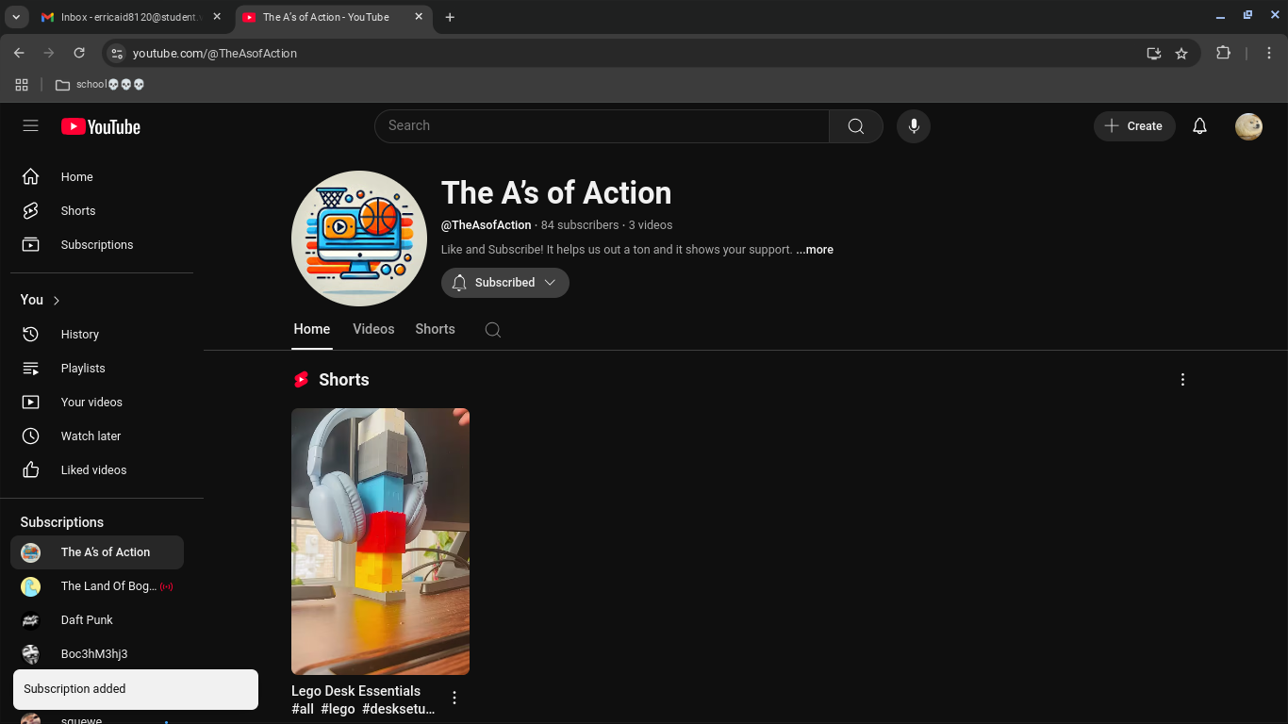Close the YouTube tab
Viewport: 1288px width, 724px height.
(x=419, y=17)
